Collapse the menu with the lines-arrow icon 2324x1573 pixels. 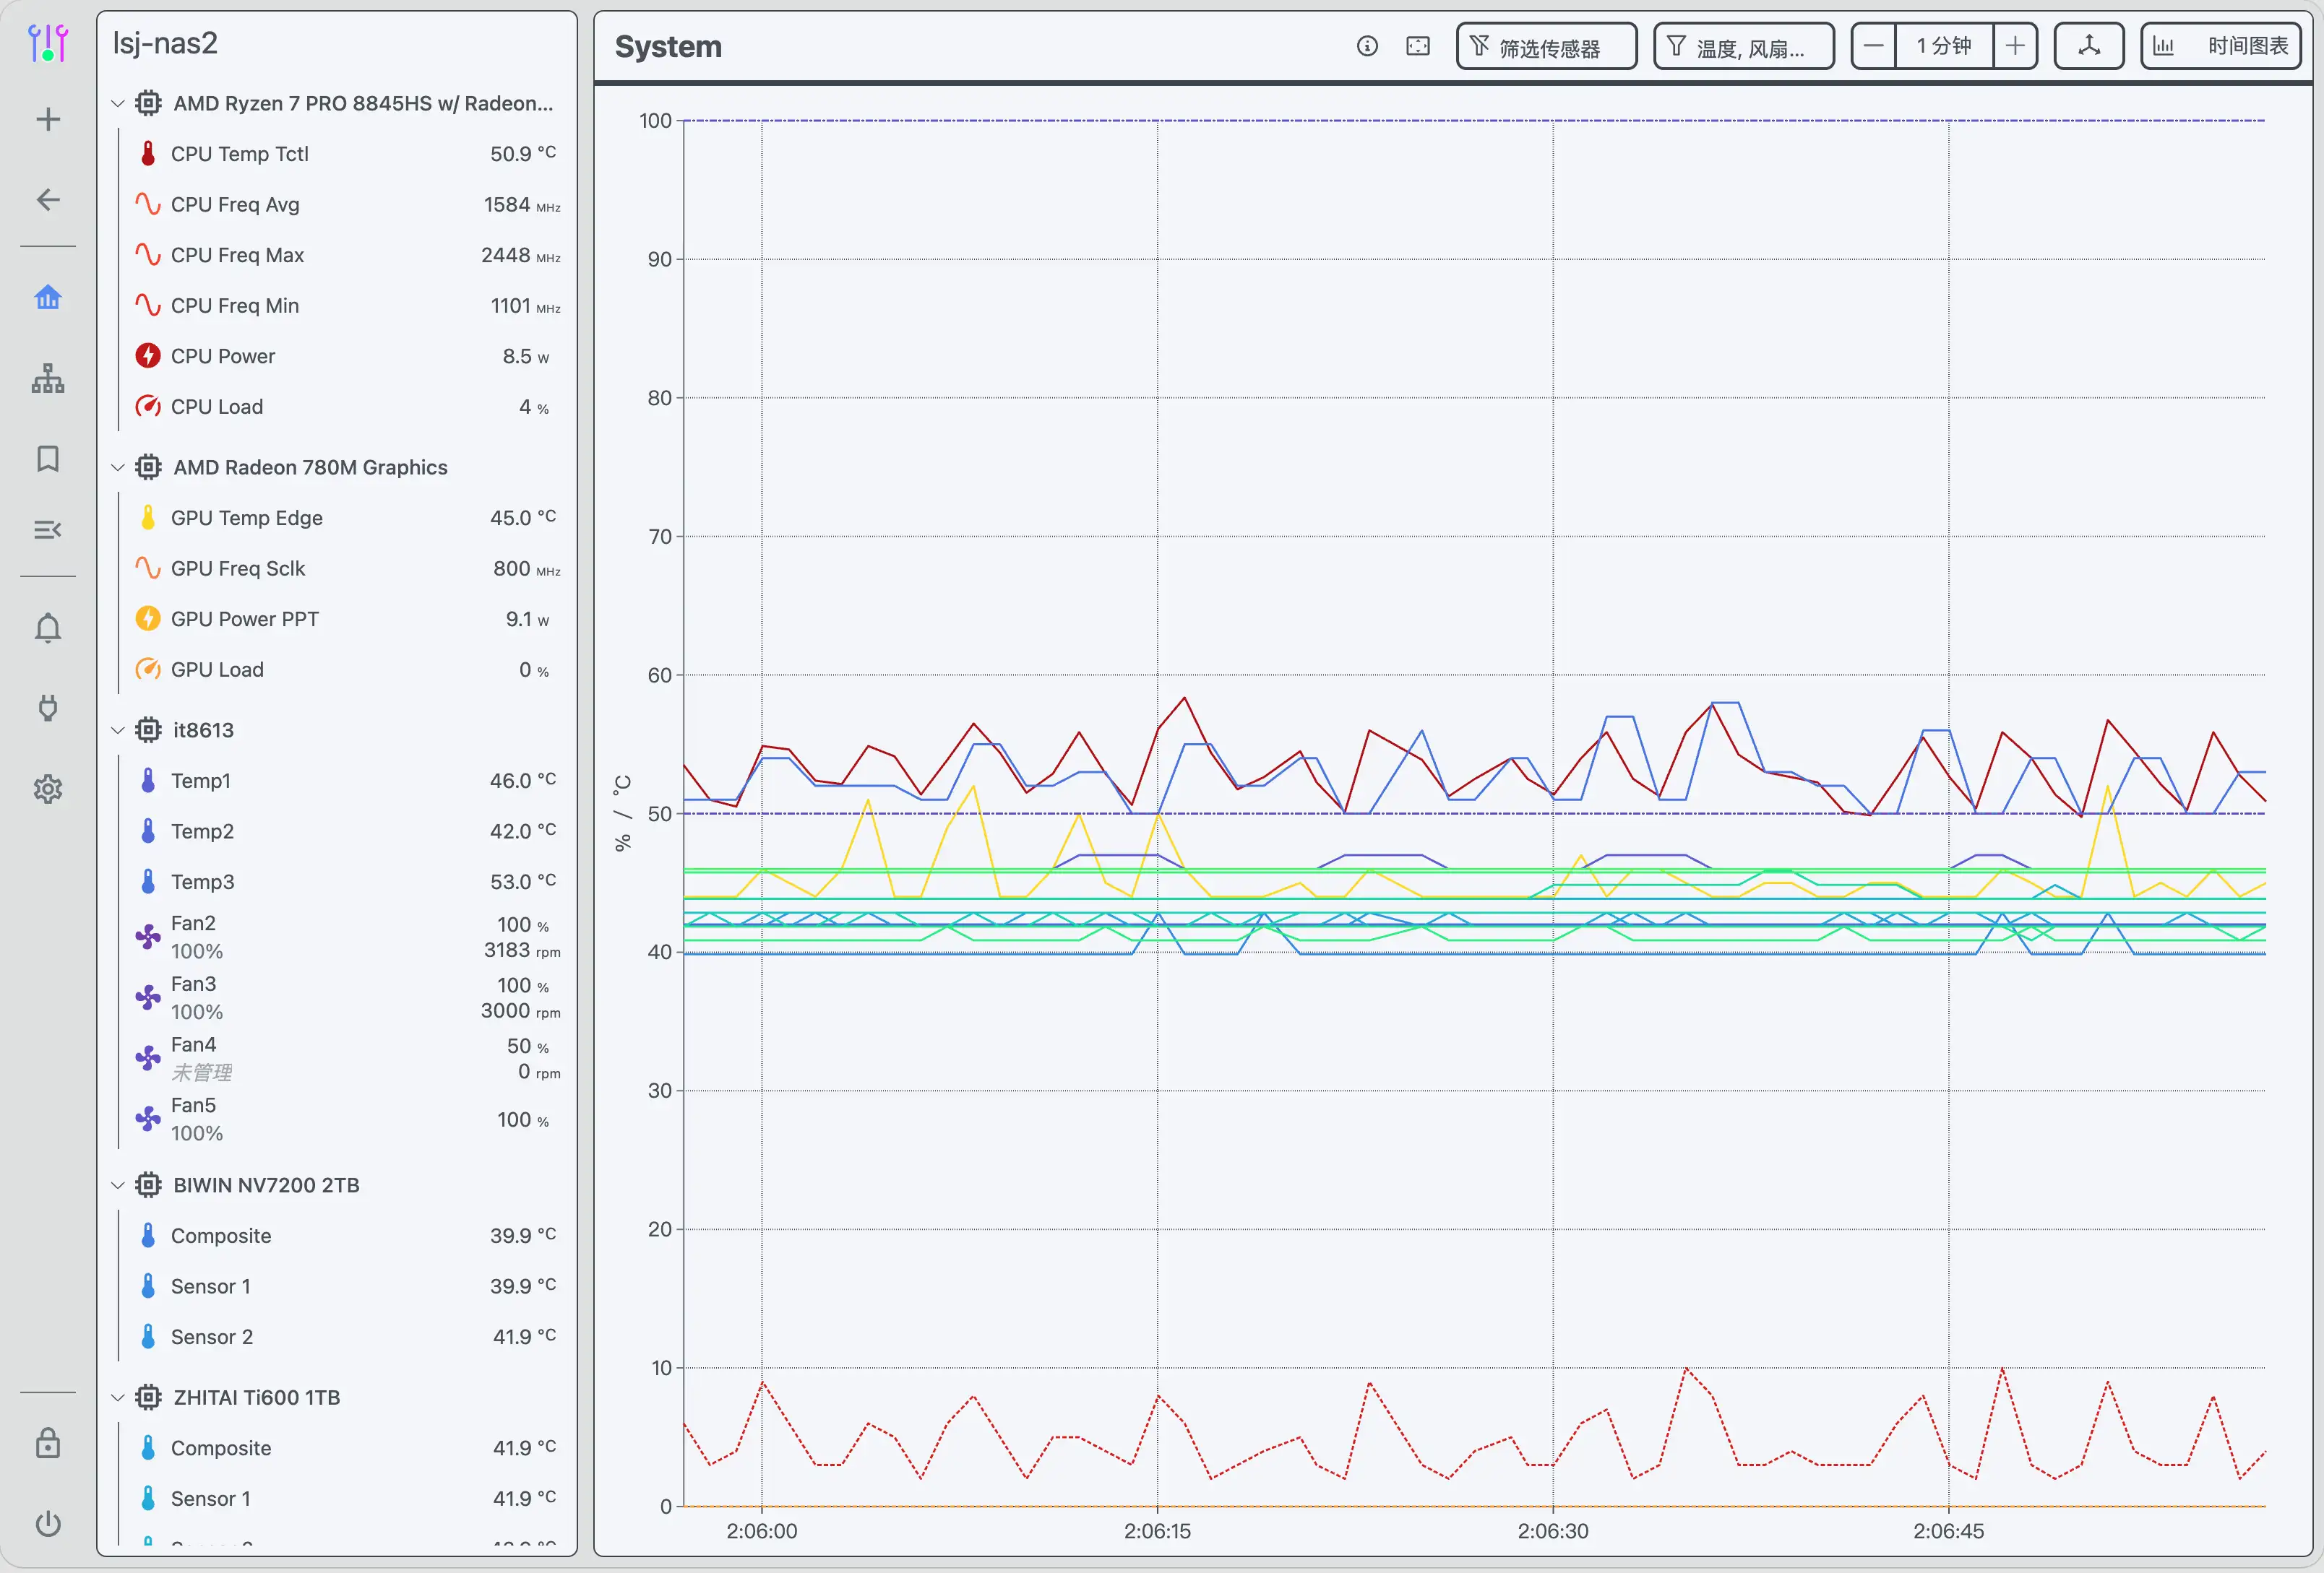[x=48, y=529]
